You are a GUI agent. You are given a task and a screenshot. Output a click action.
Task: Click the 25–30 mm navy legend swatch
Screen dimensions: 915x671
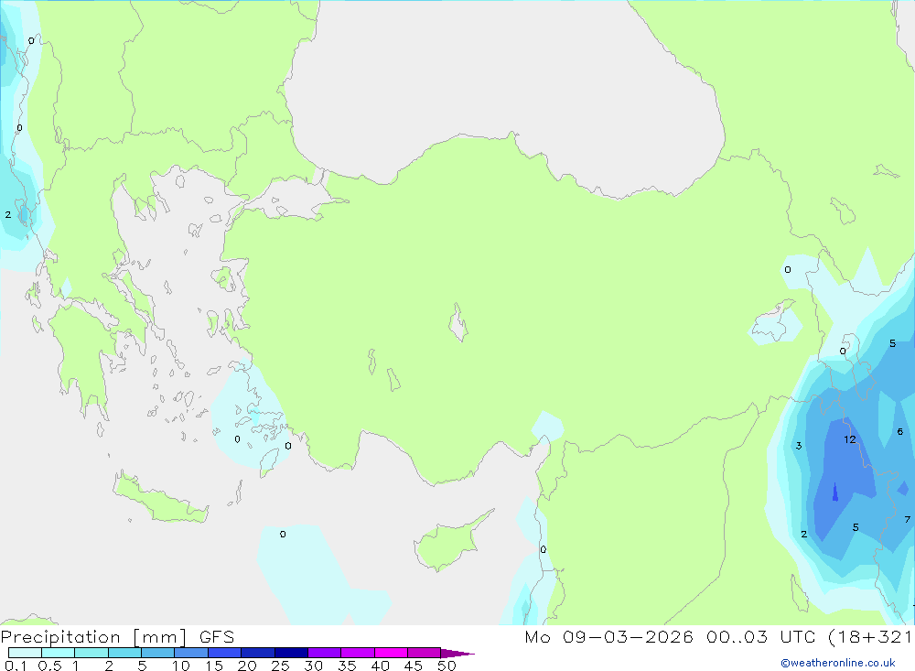[291, 653]
